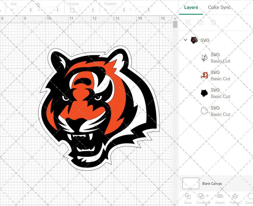Select the black tiger silhouette layer thumbnail
This screenshot has height=206, width=253.
coord(204,93)
